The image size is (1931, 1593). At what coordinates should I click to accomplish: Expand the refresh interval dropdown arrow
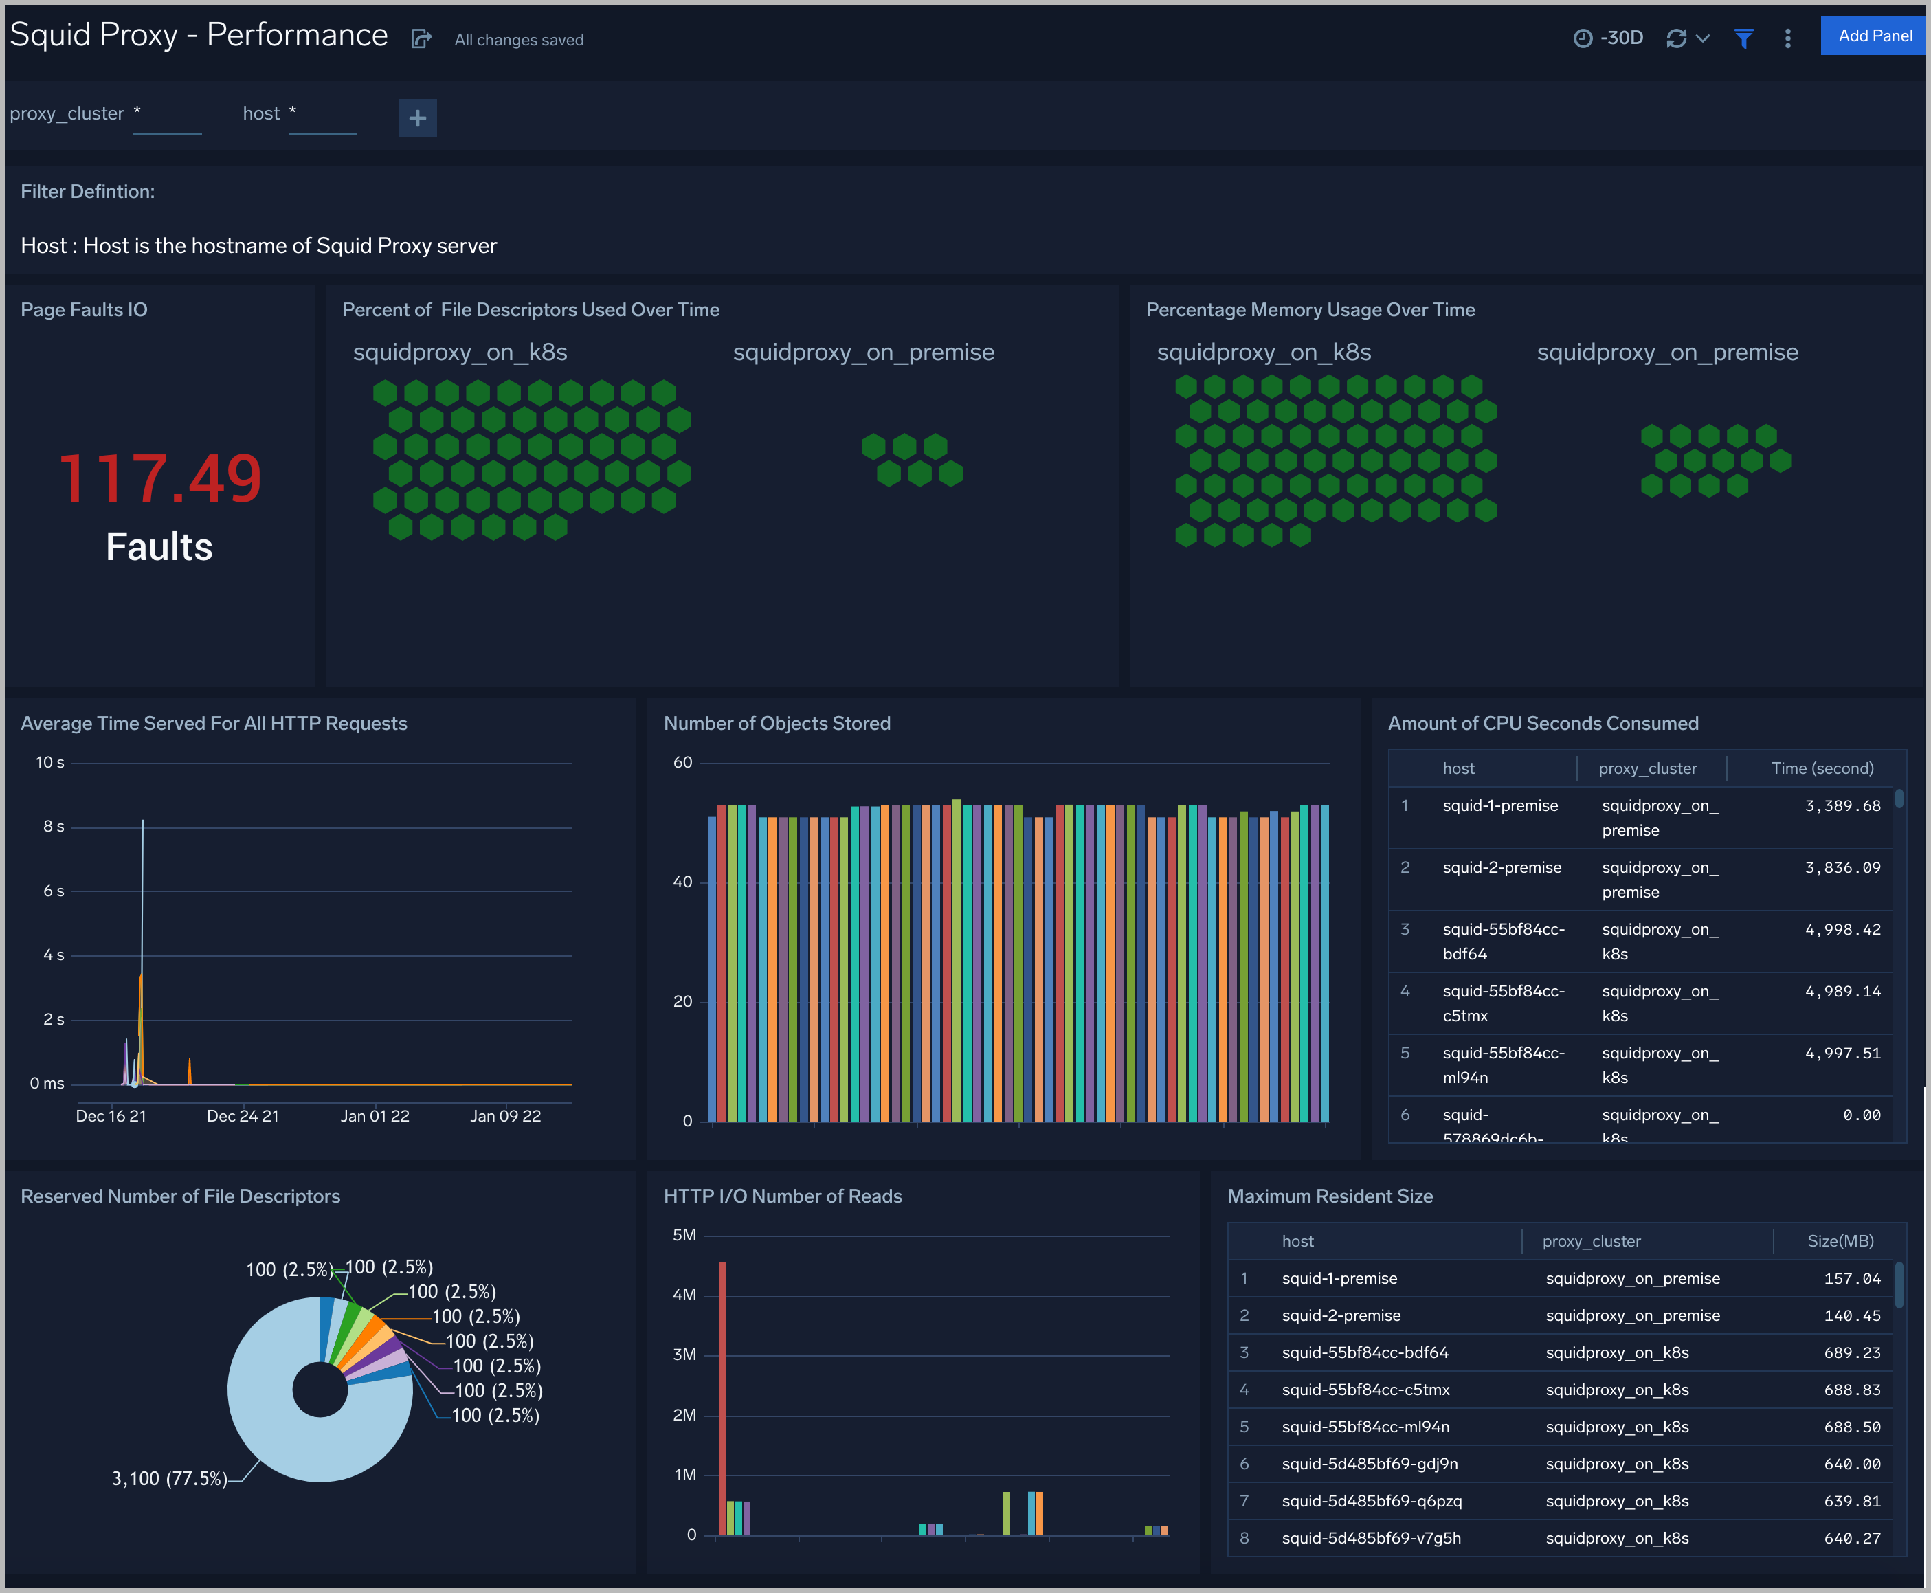[x=1704, y=38]
